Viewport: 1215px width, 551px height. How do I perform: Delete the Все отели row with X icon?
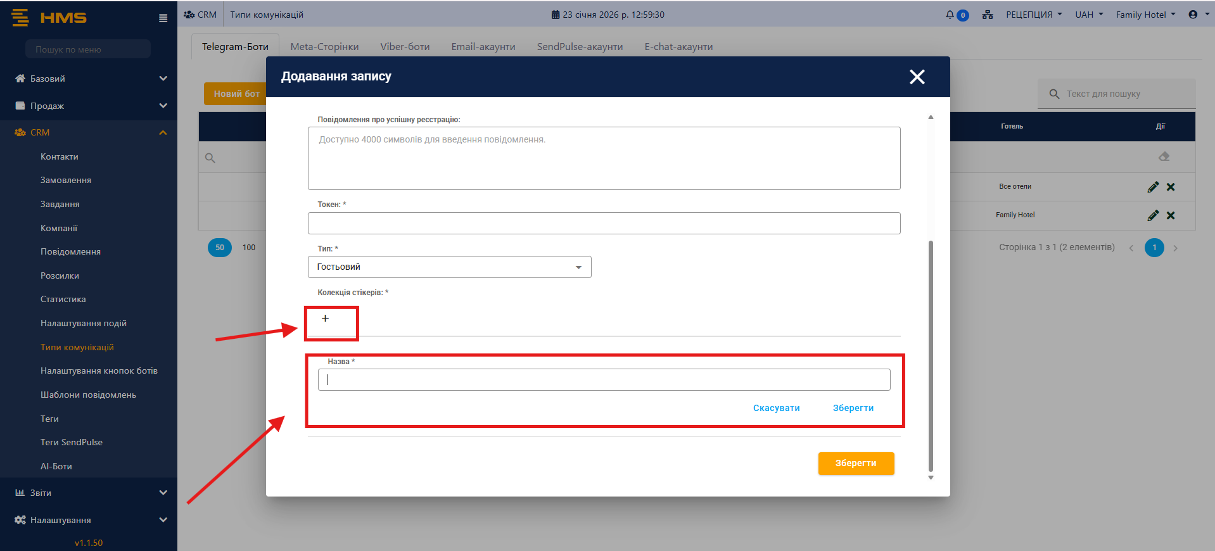tap(1171, 187)
